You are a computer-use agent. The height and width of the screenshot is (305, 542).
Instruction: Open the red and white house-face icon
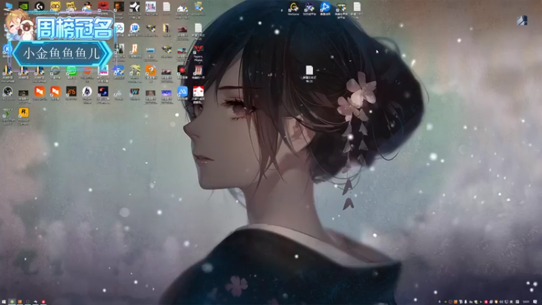coord(198,91)
